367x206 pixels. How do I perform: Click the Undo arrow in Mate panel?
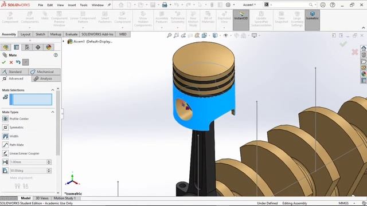tap(18, 62)
